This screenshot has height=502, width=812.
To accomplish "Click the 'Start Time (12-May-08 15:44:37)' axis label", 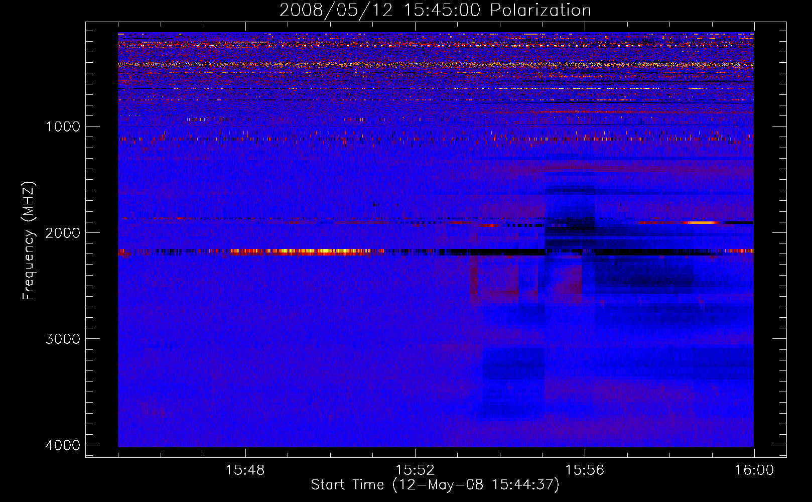I will [435, 485].
